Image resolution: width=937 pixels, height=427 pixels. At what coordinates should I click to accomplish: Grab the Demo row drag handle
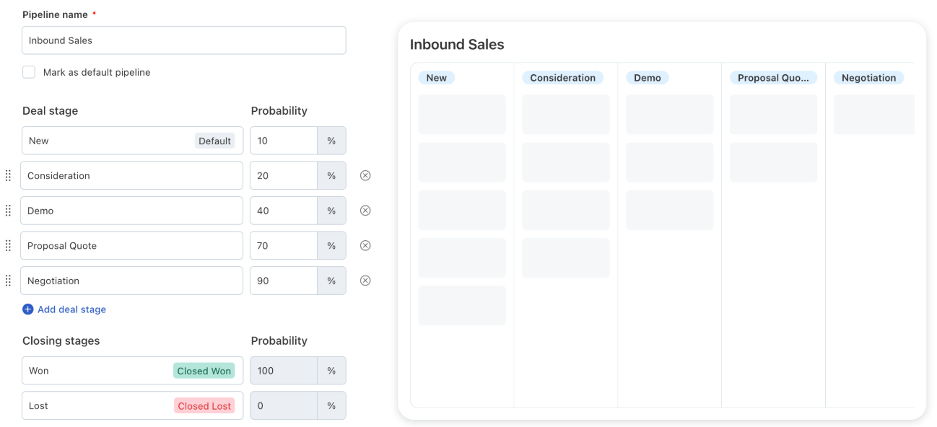(x=8, y=211)
